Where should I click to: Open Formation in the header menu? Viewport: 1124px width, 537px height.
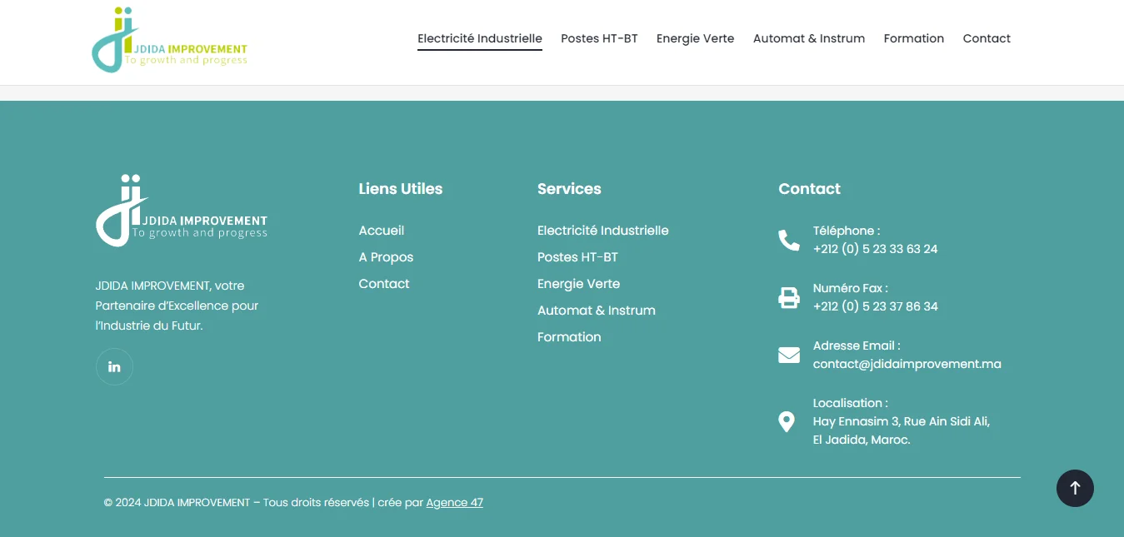pos(913,38)
